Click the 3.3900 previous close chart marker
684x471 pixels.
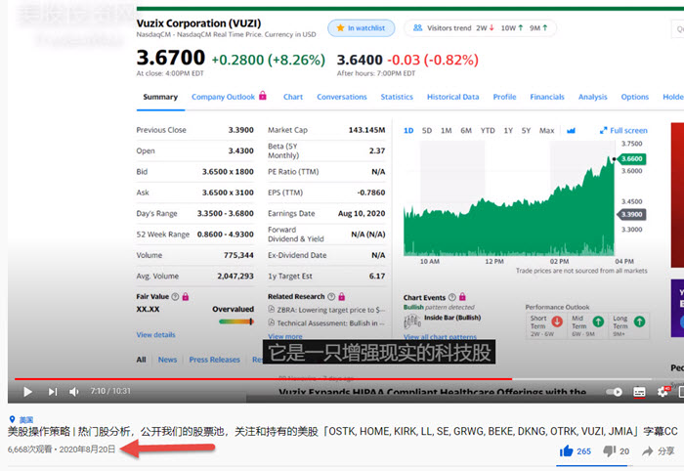point(631,214)
